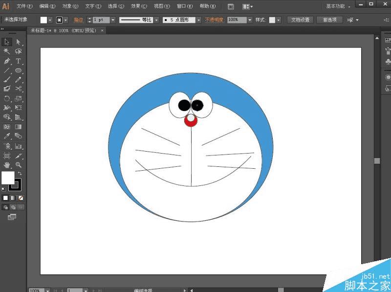Open the 基本功能 workspace switcher
This screenshot has width=391, height=292.
click(x=338, y=6)
